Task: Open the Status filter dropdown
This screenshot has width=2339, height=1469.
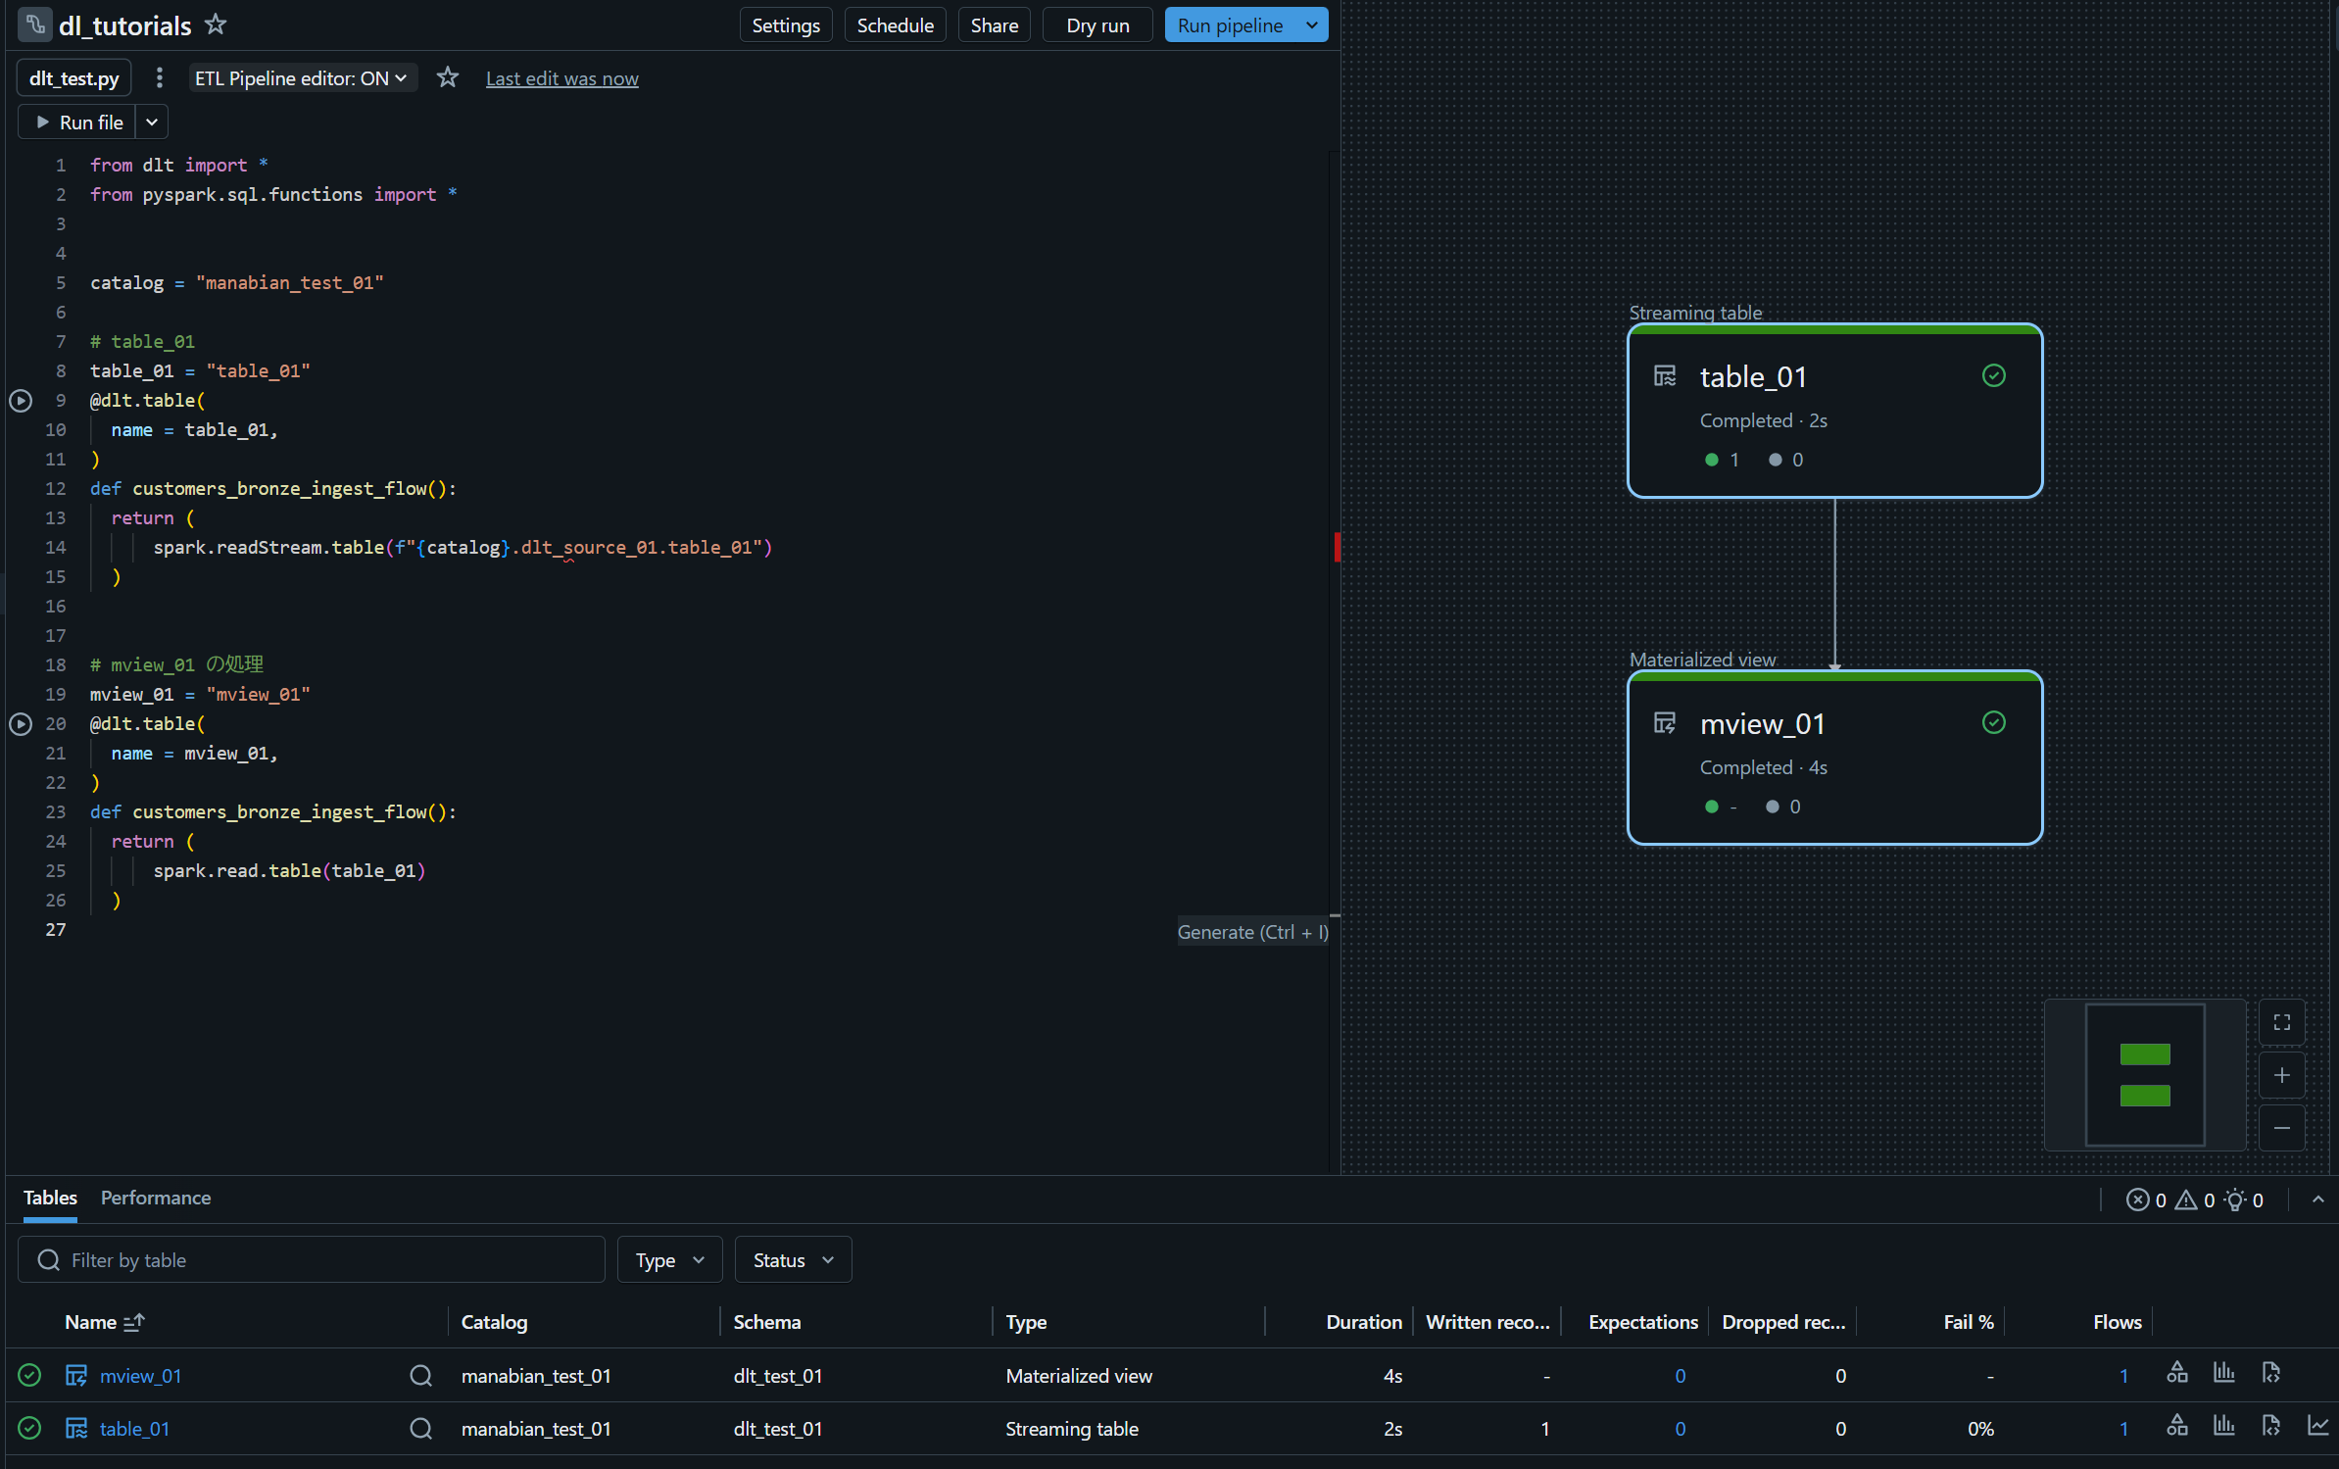Action: [x=792, y=1259]
